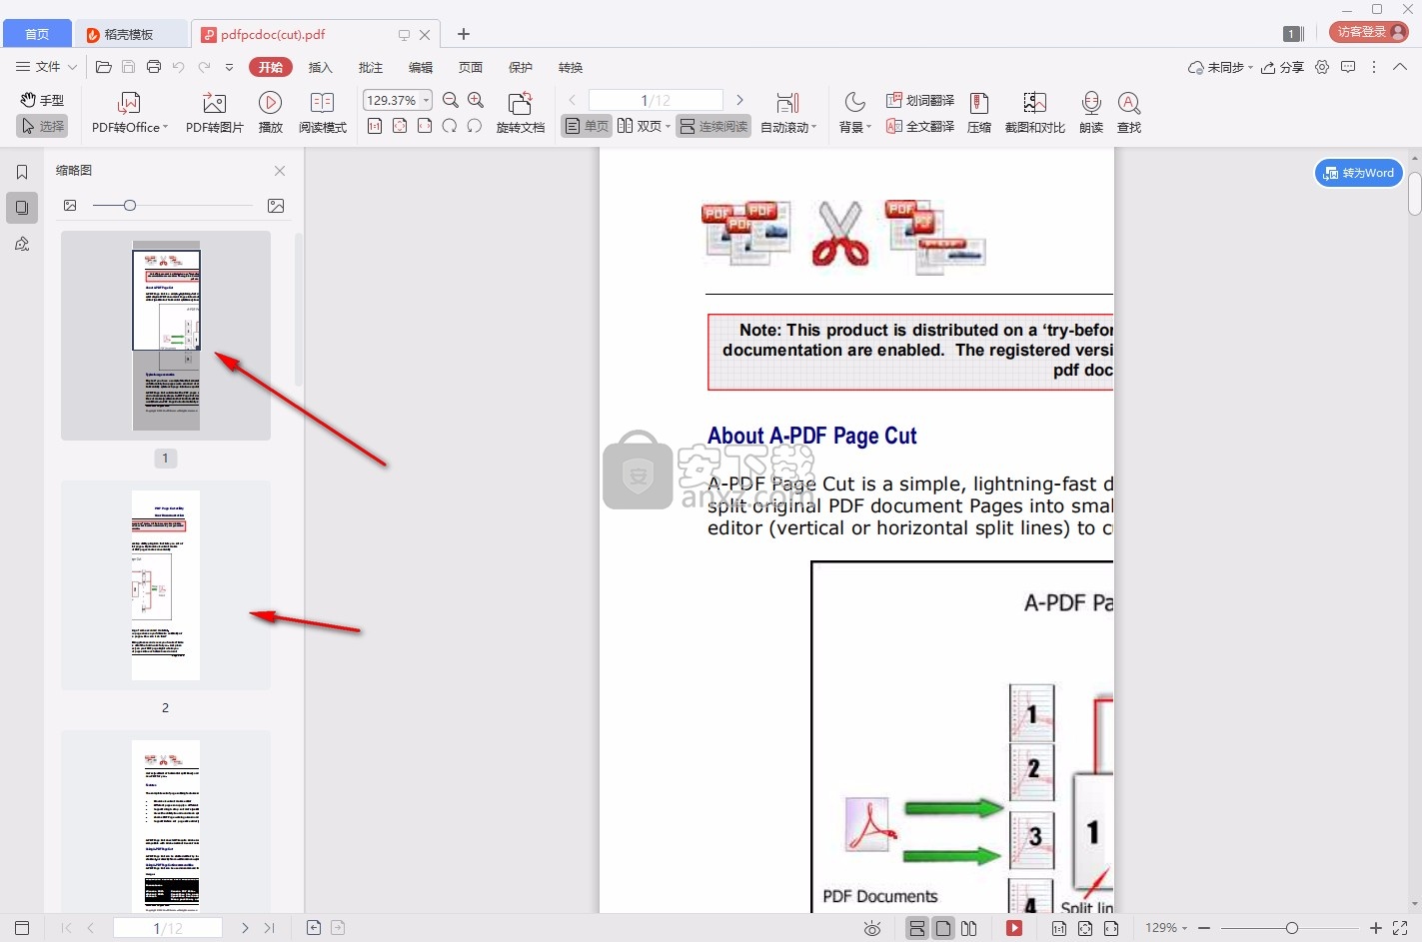Toggle the thumbnails panel sidebar icon

22,208
